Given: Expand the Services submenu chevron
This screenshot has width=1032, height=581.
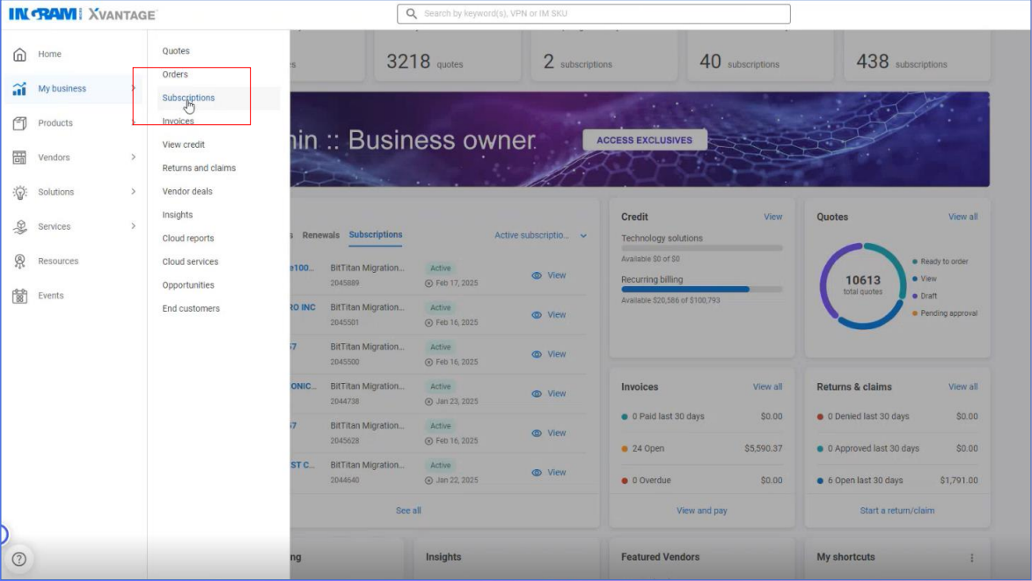Looking at the screenshot, I should point(133,226).
